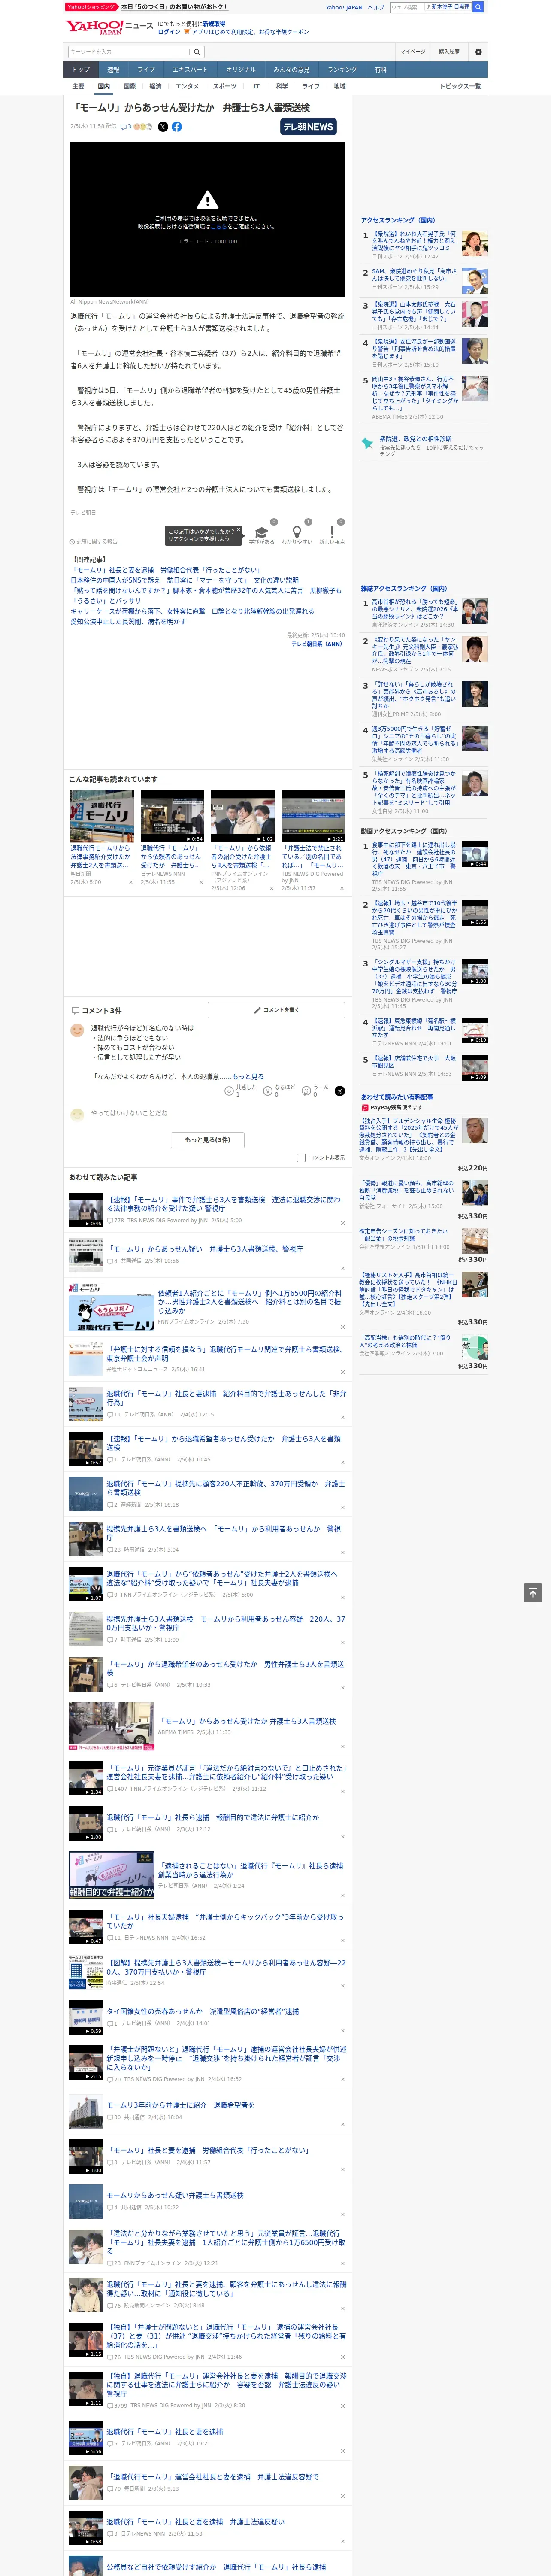Share article on X (Twitter) icon under headline
The height and width of the screenshot is (2576, 551).
163,127
